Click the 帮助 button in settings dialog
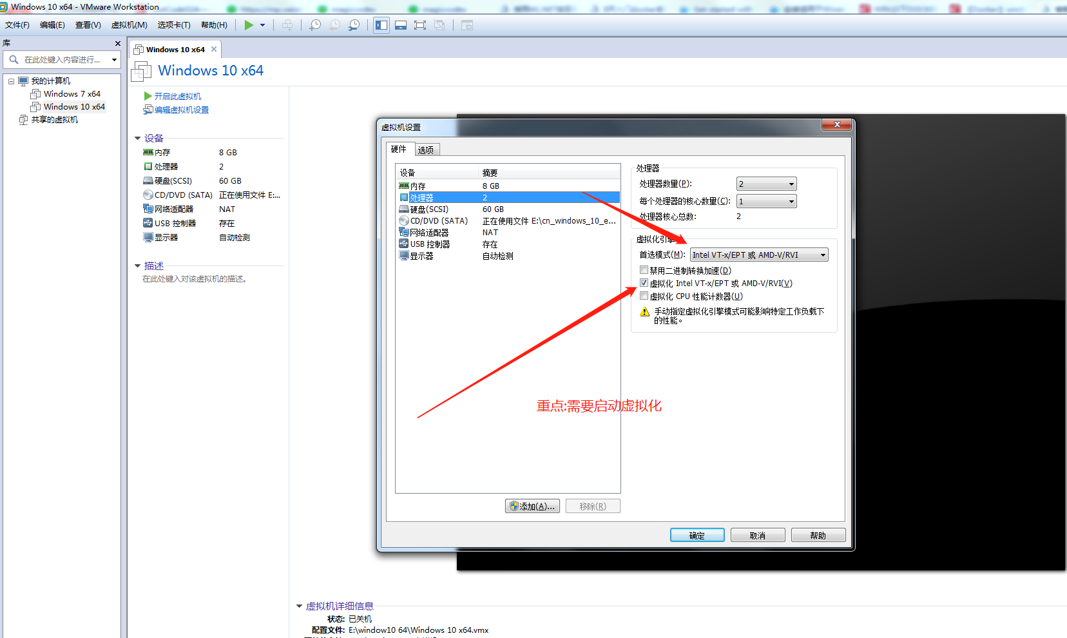 [x=818, y=536]
